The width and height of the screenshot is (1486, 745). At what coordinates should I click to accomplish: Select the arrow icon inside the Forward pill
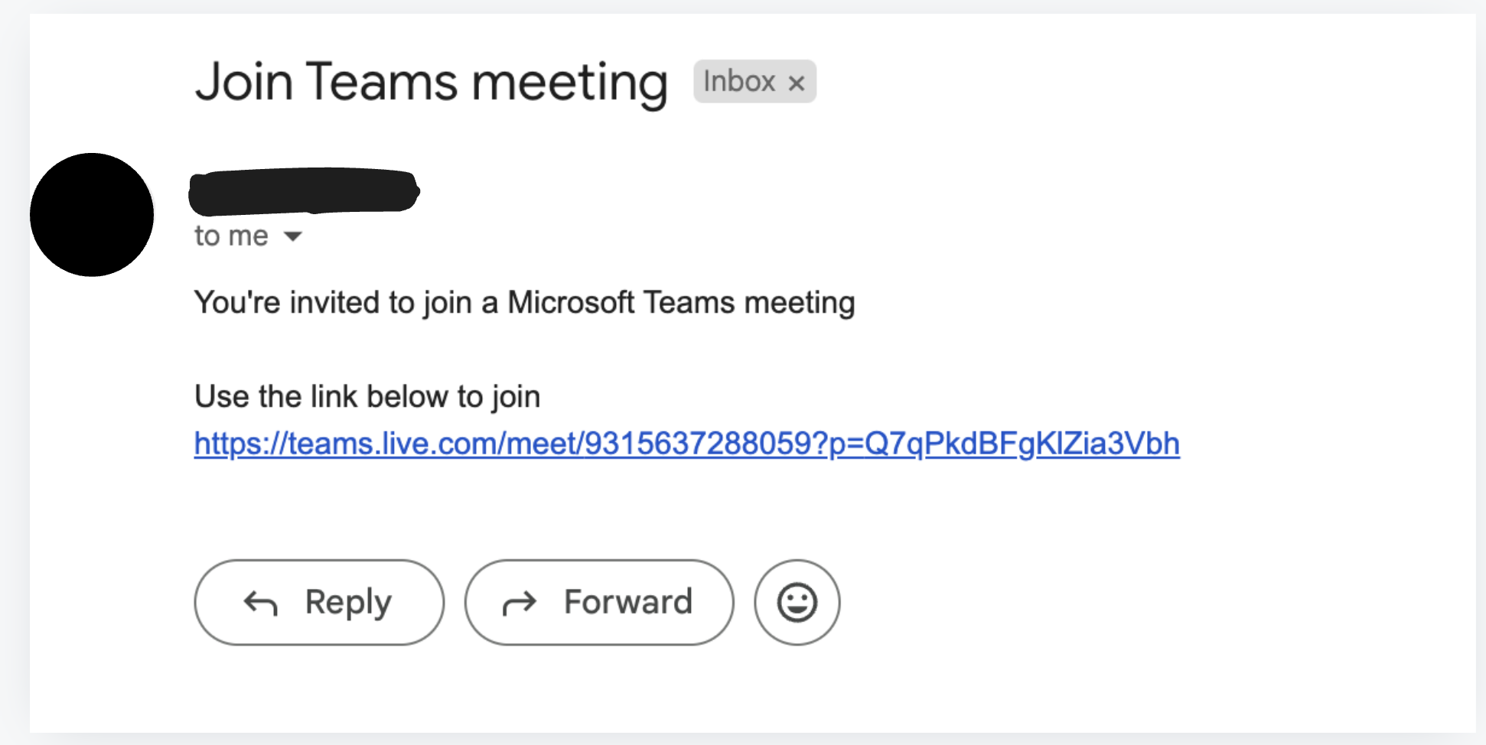[520, 602]
